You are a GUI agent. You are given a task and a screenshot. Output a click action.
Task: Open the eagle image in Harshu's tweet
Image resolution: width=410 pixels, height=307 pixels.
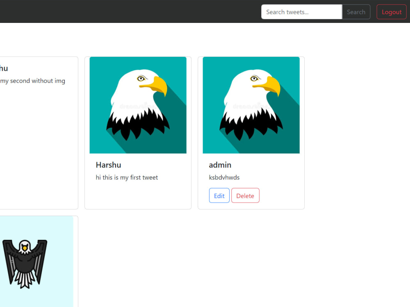pos(138,105)
